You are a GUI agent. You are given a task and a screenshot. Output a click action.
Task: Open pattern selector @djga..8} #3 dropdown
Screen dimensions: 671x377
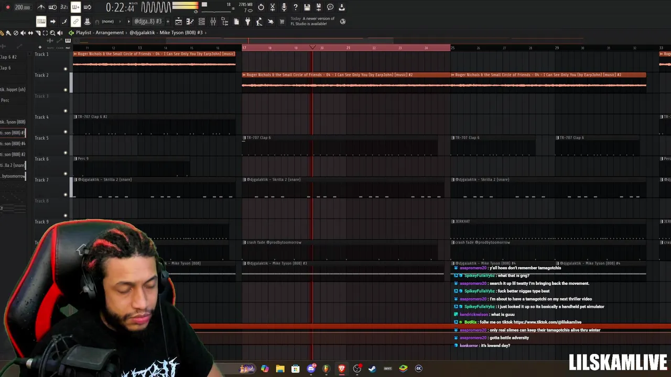pos(147,21)
